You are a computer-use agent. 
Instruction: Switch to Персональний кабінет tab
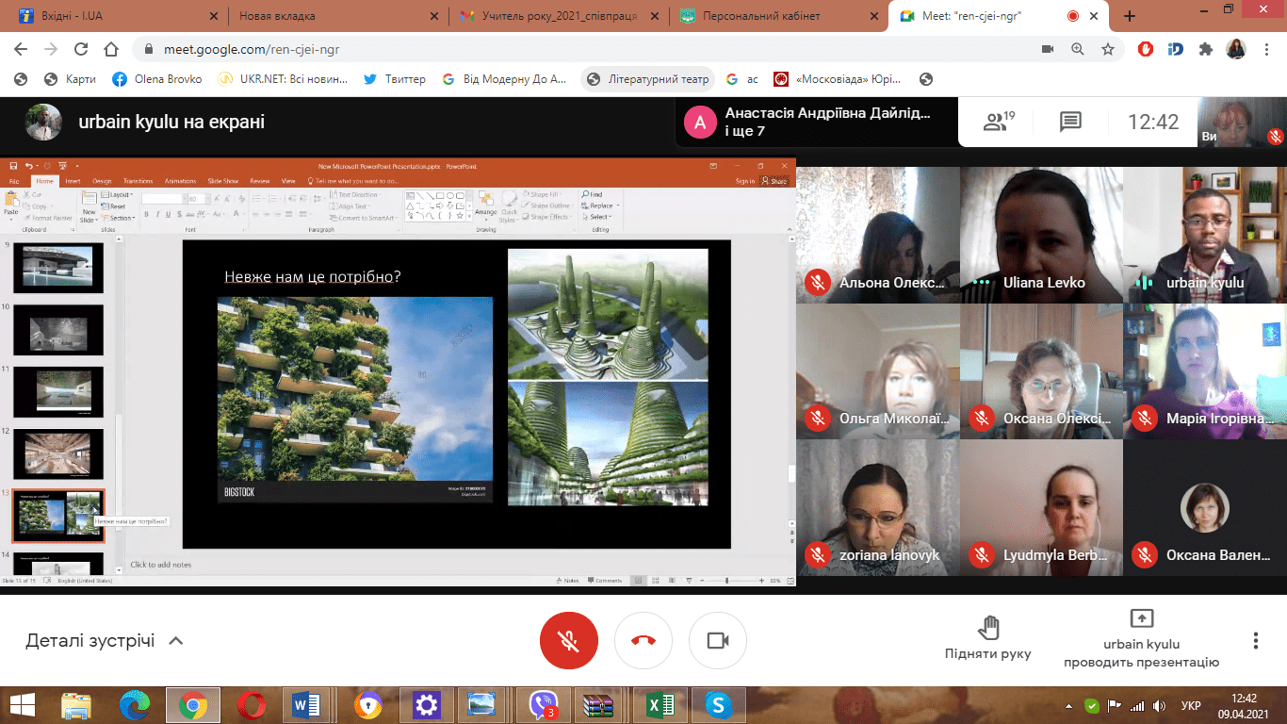(x=763, y=16)
